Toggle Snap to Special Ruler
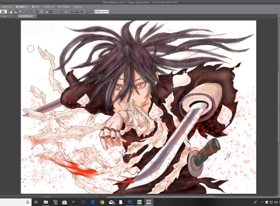This screenshot has width=280, height=206. 77,12
